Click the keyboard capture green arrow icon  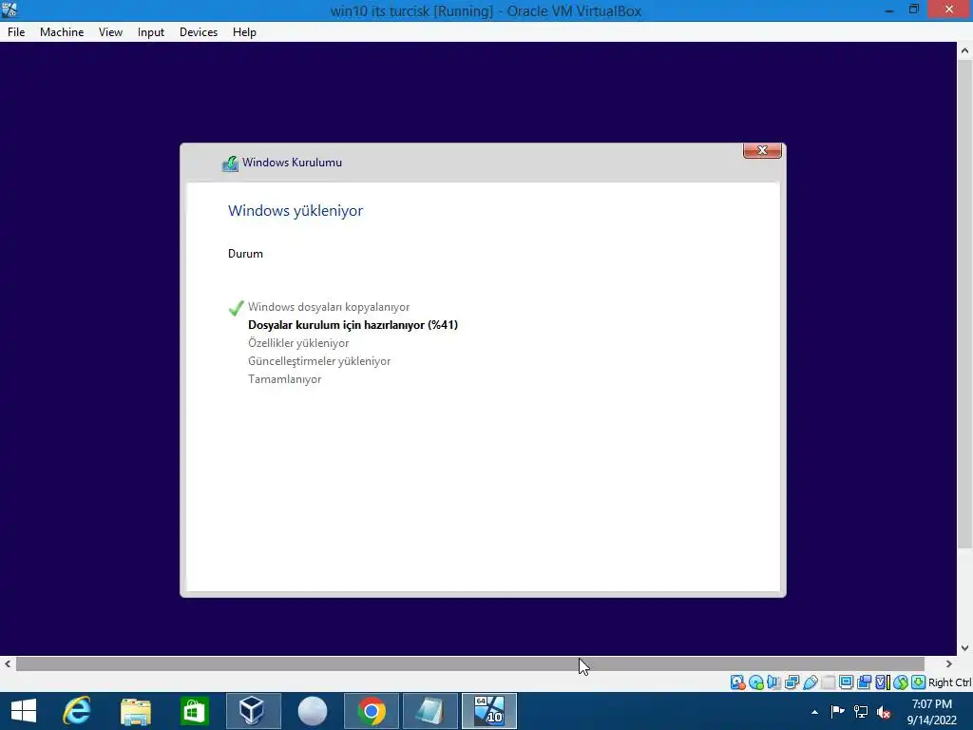click(x=919, y=682)
